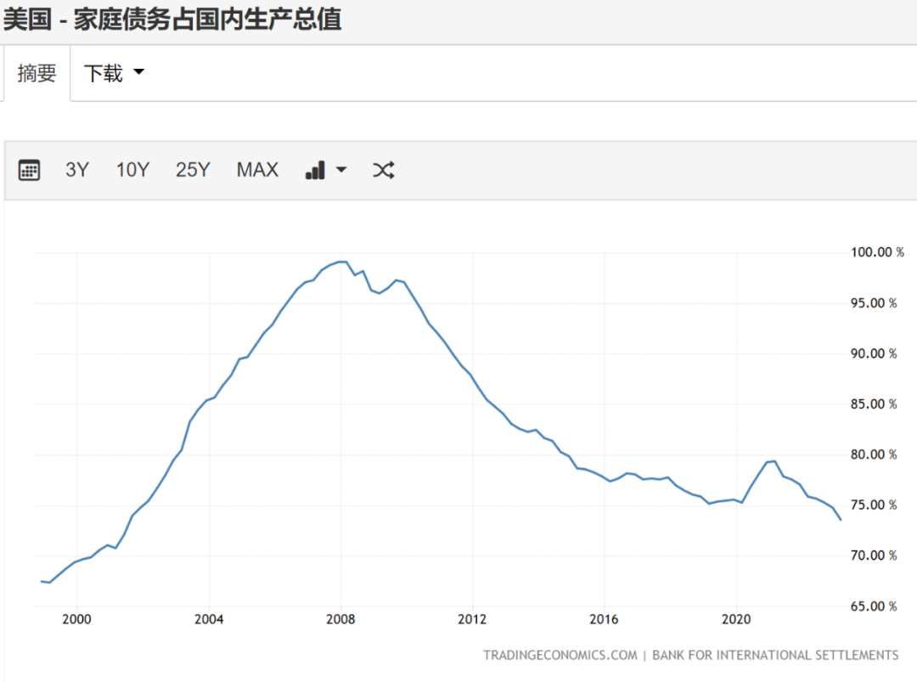Click the 美国 - 家庭债务占国内生产总值 title
Image resolution: width=917 pixels, height=682 pixels.
click(172, 19)
